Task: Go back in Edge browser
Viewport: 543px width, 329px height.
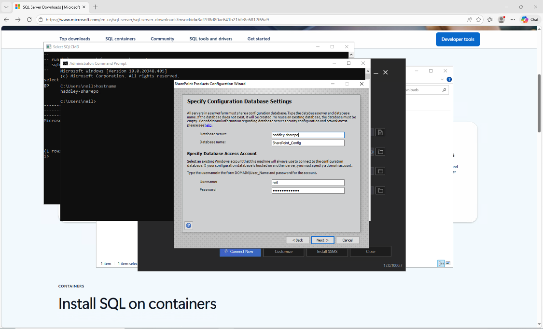Action: [x=7, y=20]
